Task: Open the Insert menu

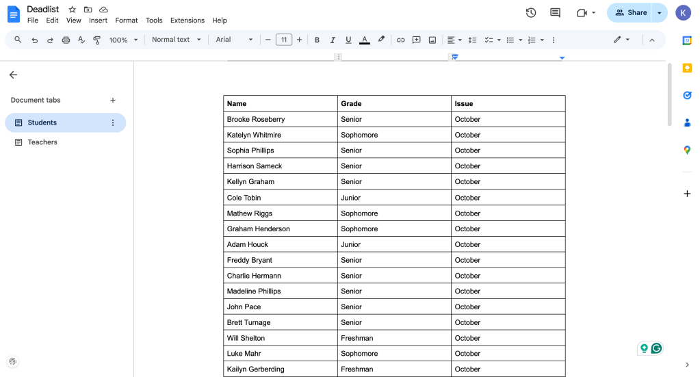Action: tap(98, 21)
